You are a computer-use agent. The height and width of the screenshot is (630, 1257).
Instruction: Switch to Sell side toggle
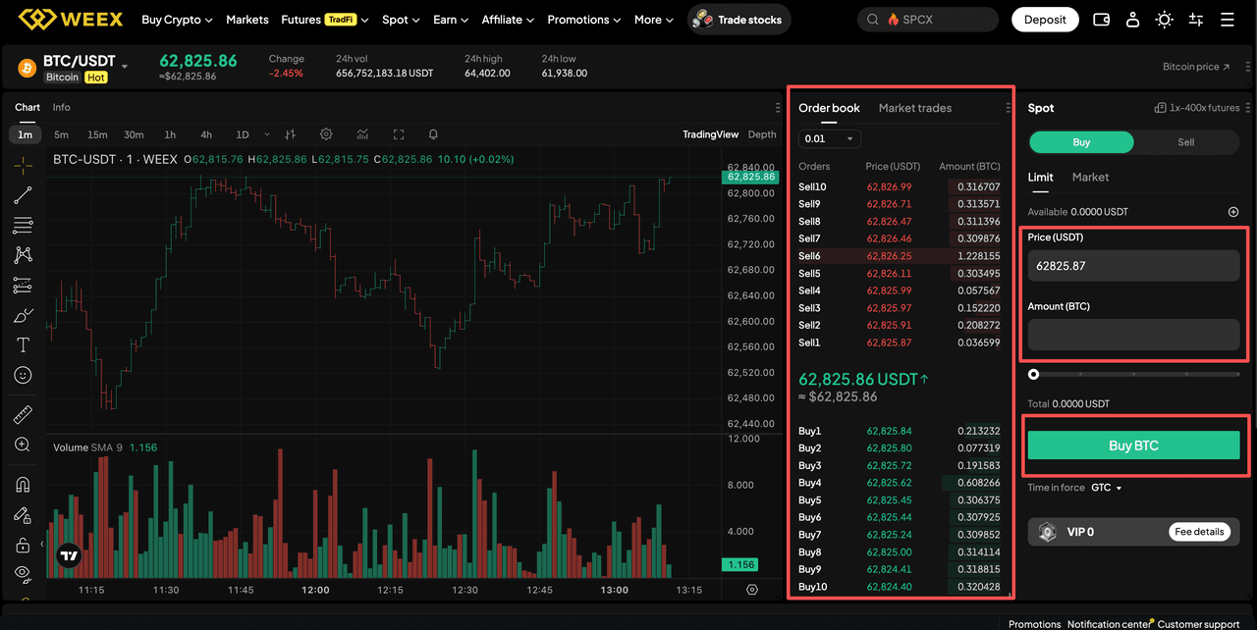coord(1185,142)
